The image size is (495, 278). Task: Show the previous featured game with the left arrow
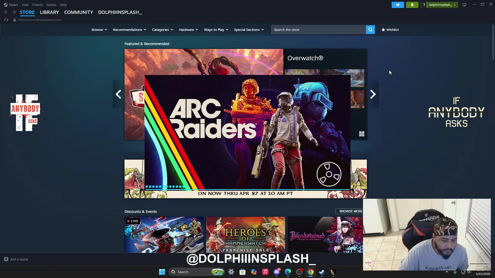[118, 94]
